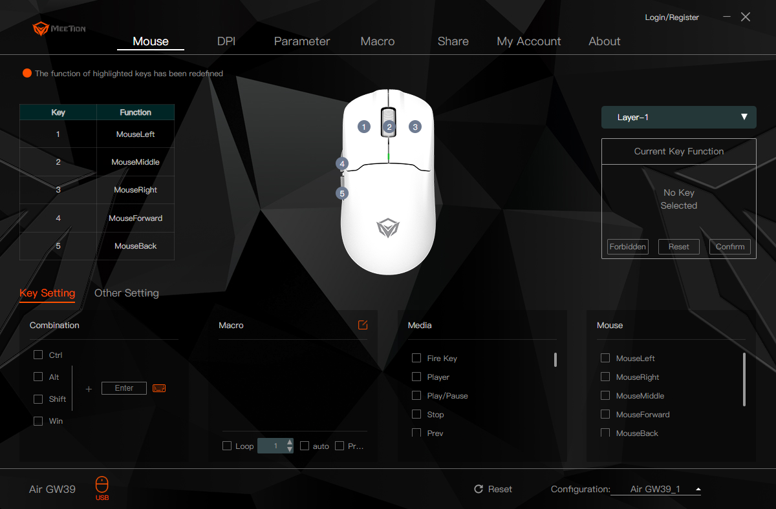Viewport: 776px width, 509px height.
Task: Check the Fire Key media option
Action: tap(416, 357)
